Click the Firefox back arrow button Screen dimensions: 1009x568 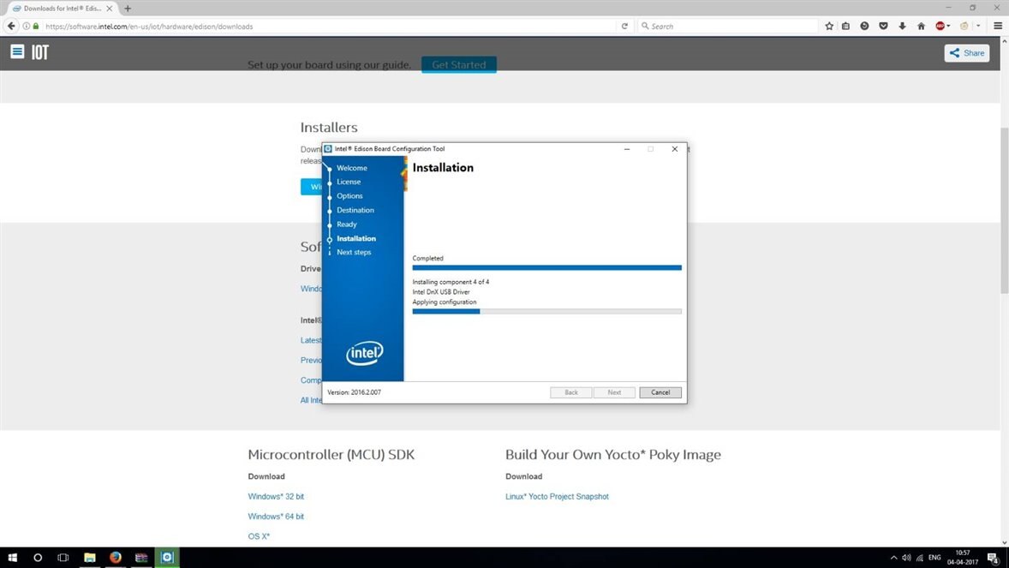coord(11,27)
